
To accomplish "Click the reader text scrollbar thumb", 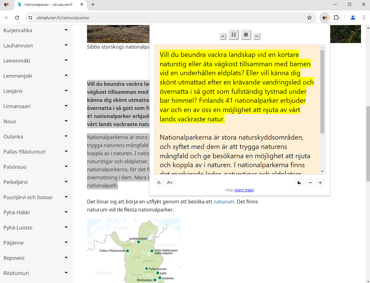I will pos(322,92).
